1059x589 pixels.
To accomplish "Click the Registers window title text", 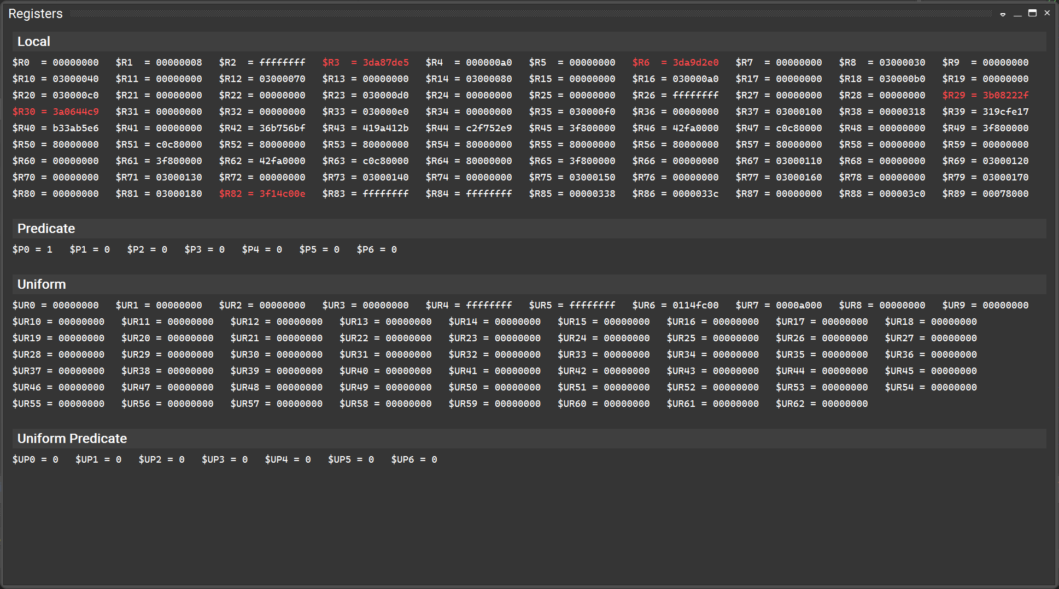I will (x=35, y=13).
